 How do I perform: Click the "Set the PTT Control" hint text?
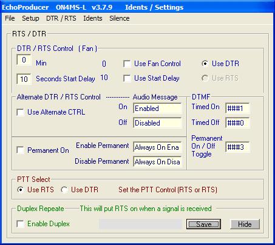tap(168, 190)
